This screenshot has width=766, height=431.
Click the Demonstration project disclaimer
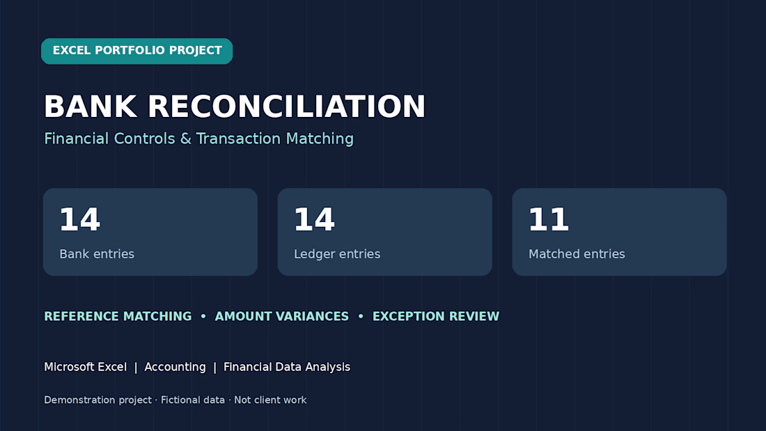coord(97,400)
